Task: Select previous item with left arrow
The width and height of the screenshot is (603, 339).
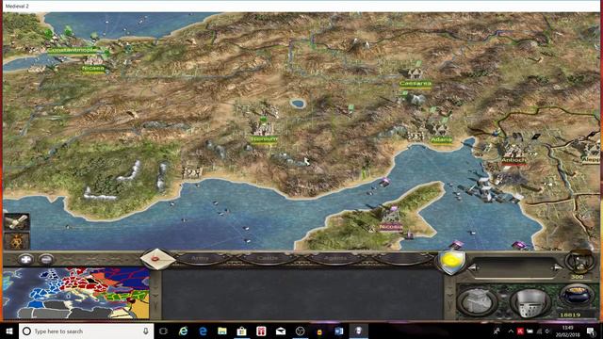Action: [x=474, y=267]
